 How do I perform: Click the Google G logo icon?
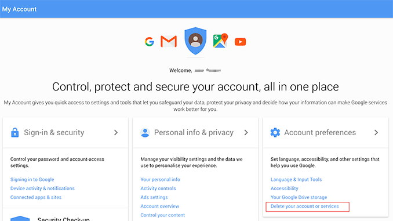(x=150, y=42)
